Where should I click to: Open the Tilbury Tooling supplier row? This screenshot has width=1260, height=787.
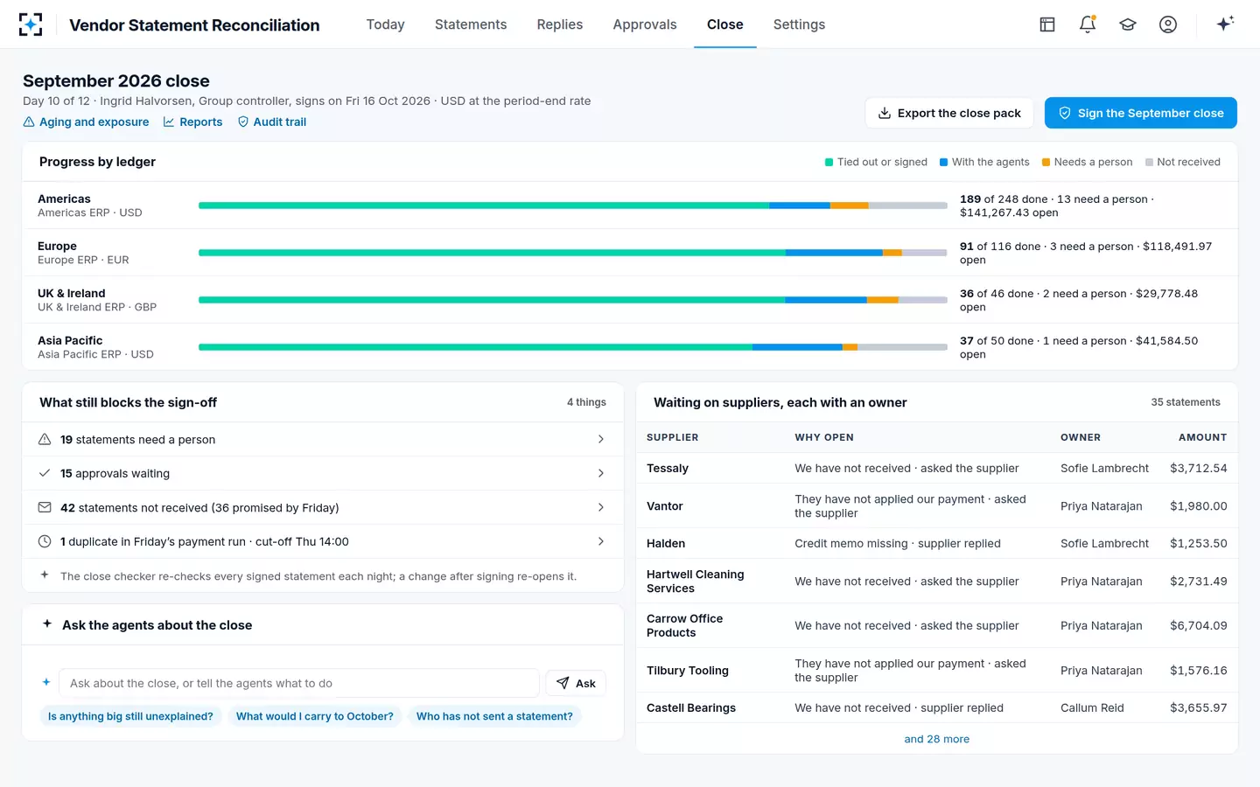click(x=936, y=671)
